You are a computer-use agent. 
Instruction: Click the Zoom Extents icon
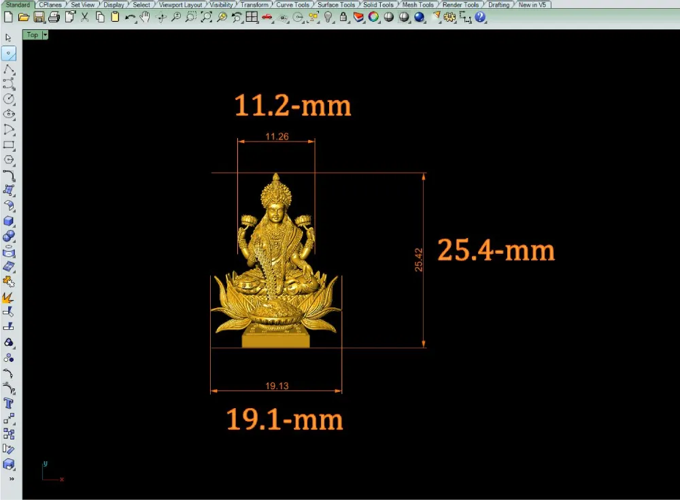point(207,18)
